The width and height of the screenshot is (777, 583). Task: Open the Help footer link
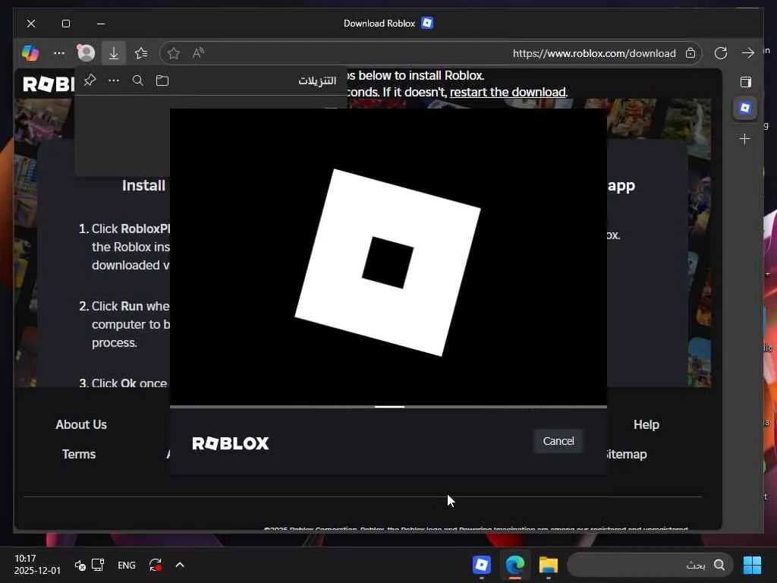646,424
